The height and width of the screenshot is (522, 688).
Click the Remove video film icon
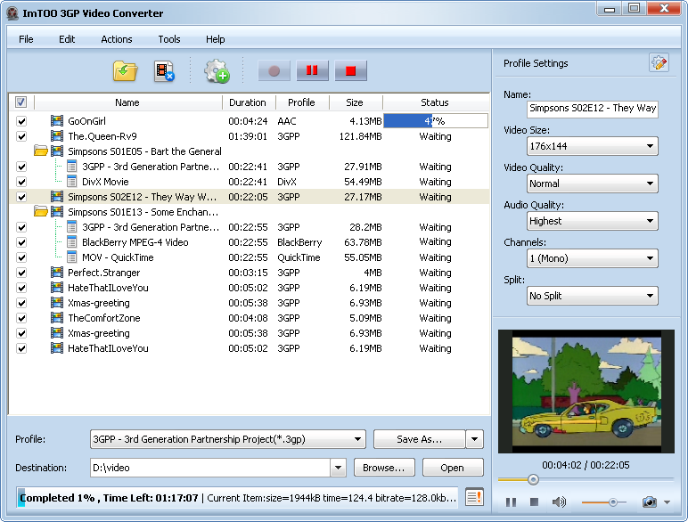[x=164, y=71]
